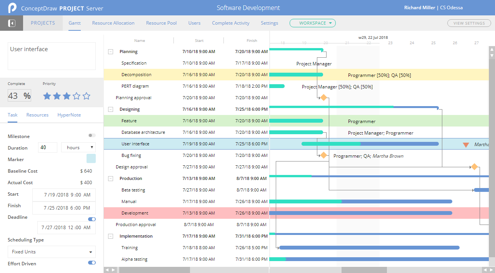The height and width of the screenshot is (273, 495).
Task: Click the Deadline date field
Action: (67, 227)
